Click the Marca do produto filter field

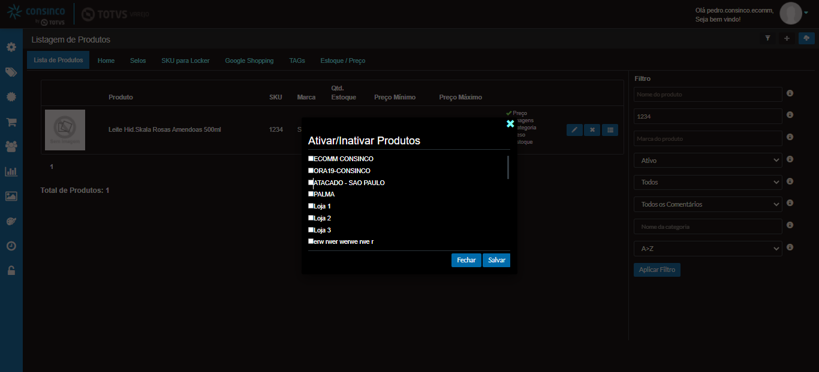pos(708,138)
